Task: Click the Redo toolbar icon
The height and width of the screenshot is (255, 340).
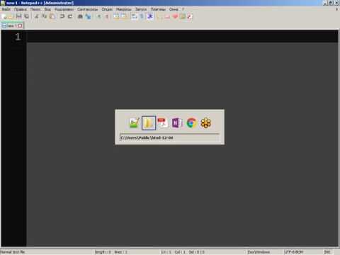Action: tap(70, 16)
